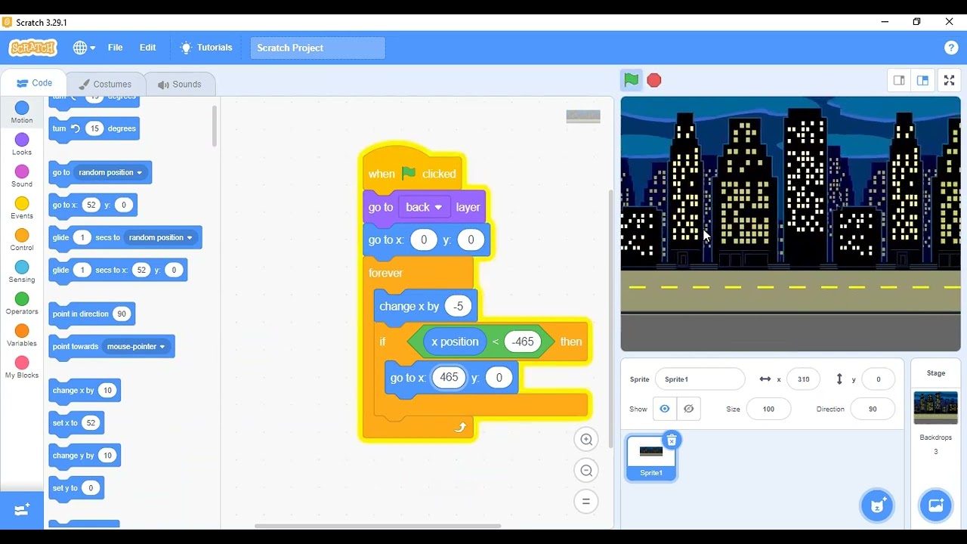Select the Sensing block category

pyautogui.click(x=22, y=271)
